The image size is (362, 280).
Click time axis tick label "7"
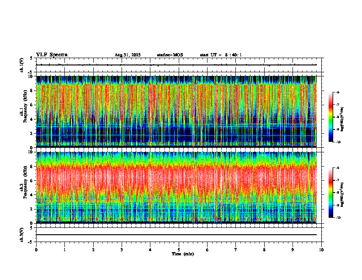click(236, 250)
